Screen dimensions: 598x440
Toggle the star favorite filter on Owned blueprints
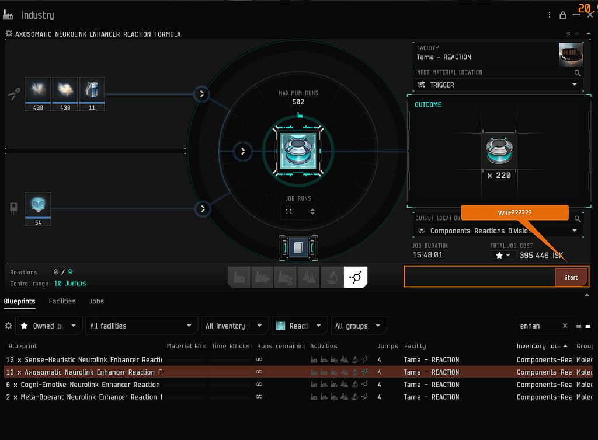(24, 326)
